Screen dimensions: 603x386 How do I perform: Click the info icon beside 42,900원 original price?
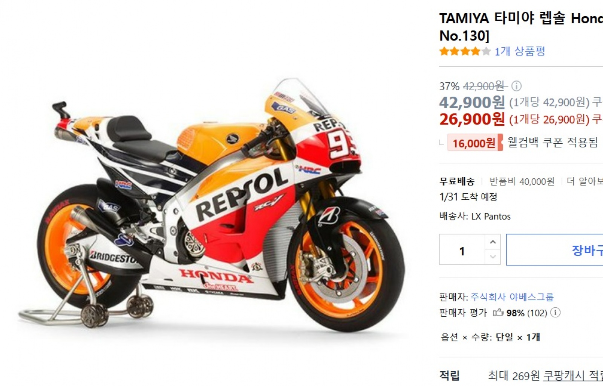[516, 86]
